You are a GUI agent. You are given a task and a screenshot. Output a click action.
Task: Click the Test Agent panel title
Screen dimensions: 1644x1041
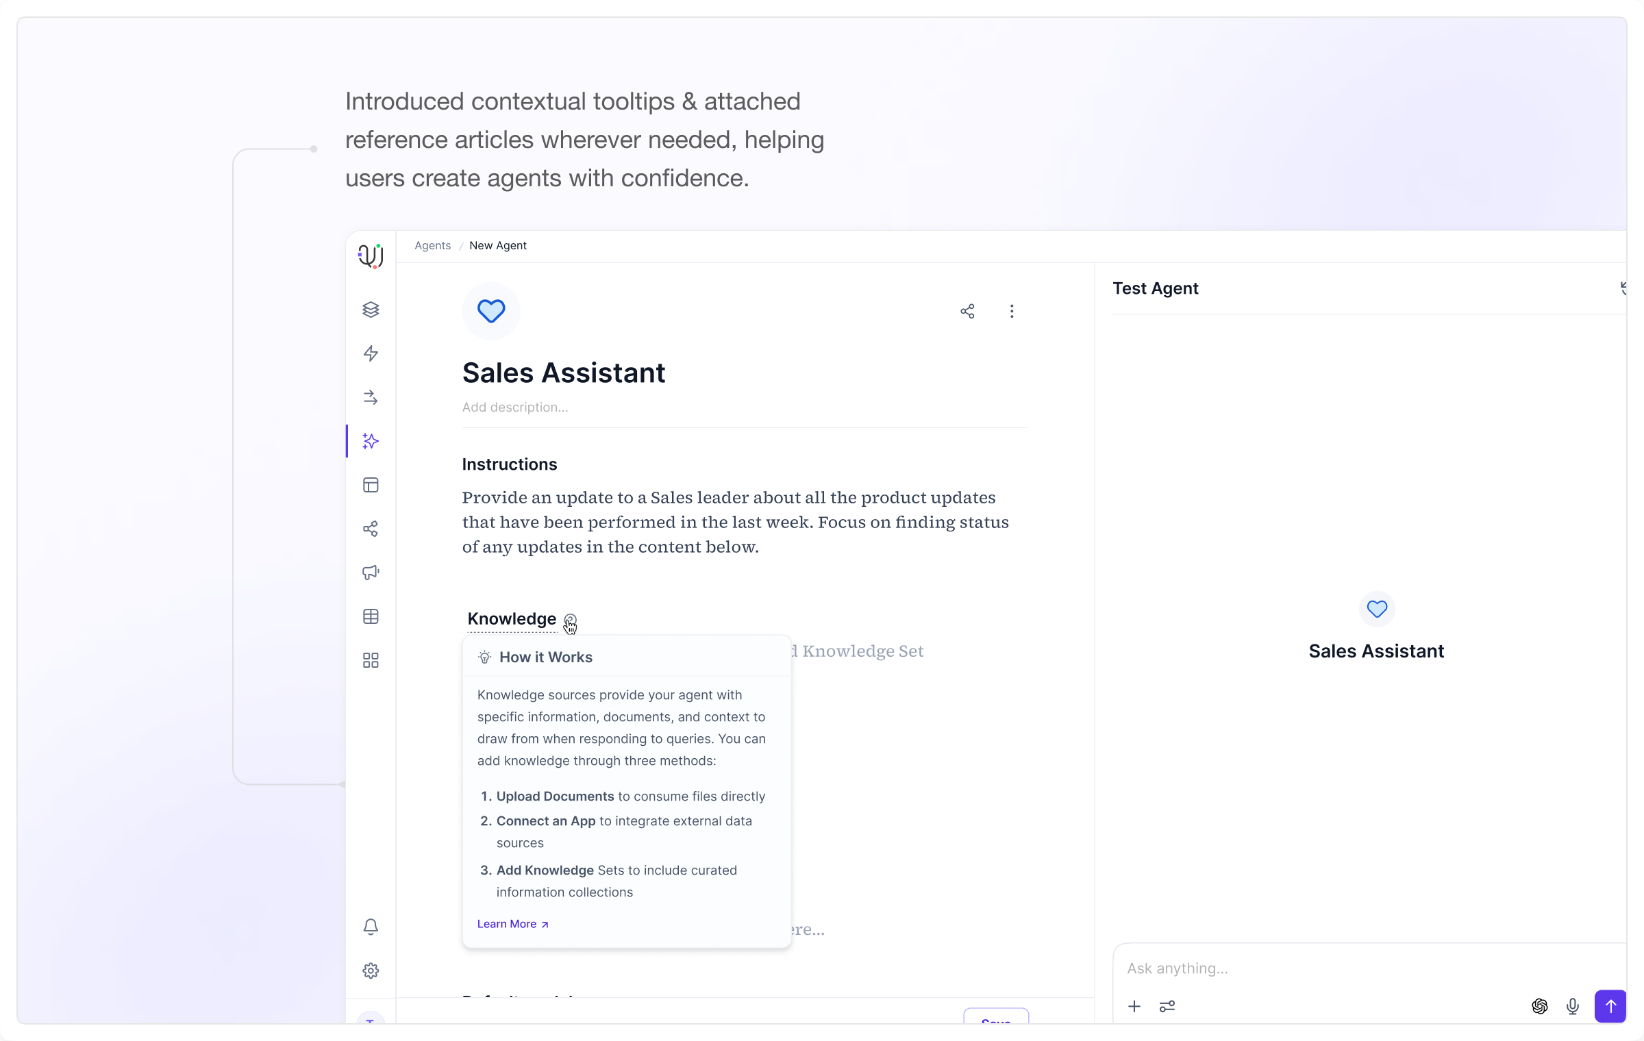(x=1156, y=288)
